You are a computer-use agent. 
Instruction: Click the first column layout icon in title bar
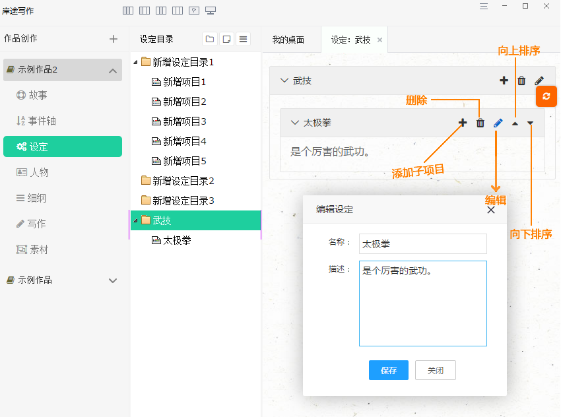coord(128,11)
